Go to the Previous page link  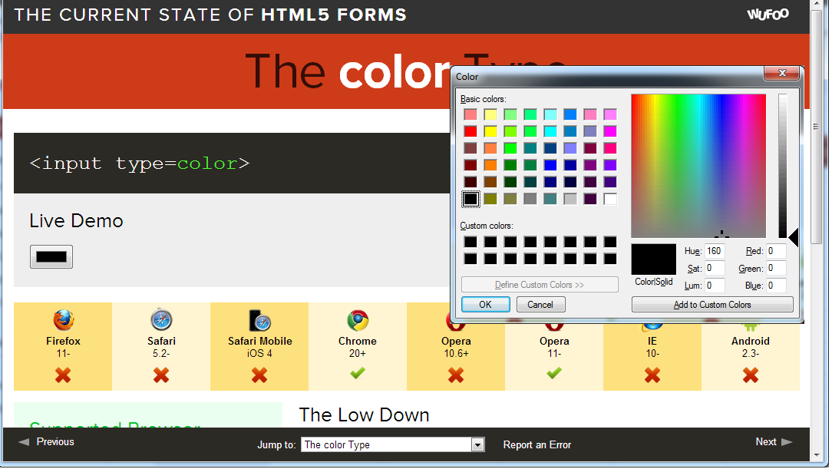point(55,442)
